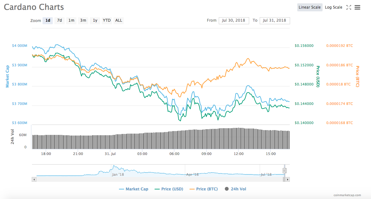Screen dimensions: 371x199
Task: Click the $3 600M market cap label
Action: tap(20, 123)
